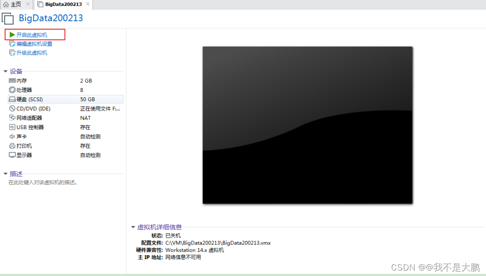Image resolution: width=486 pixels, height=276 pixels.
Task: Select the BigData200213 tab
Action: (63, 4)
